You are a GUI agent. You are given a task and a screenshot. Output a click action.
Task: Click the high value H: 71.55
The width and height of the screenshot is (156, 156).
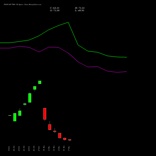point(80,8)
